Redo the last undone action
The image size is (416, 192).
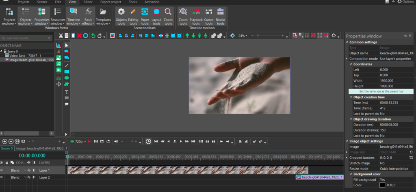coord(100,36)
